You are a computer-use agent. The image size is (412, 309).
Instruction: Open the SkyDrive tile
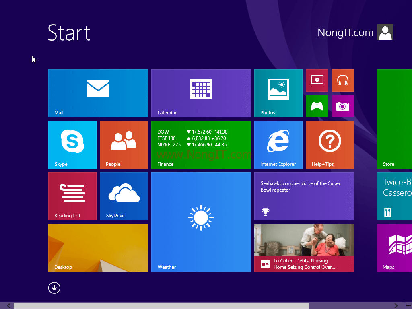pyautogui.click(x=124, y=196)
